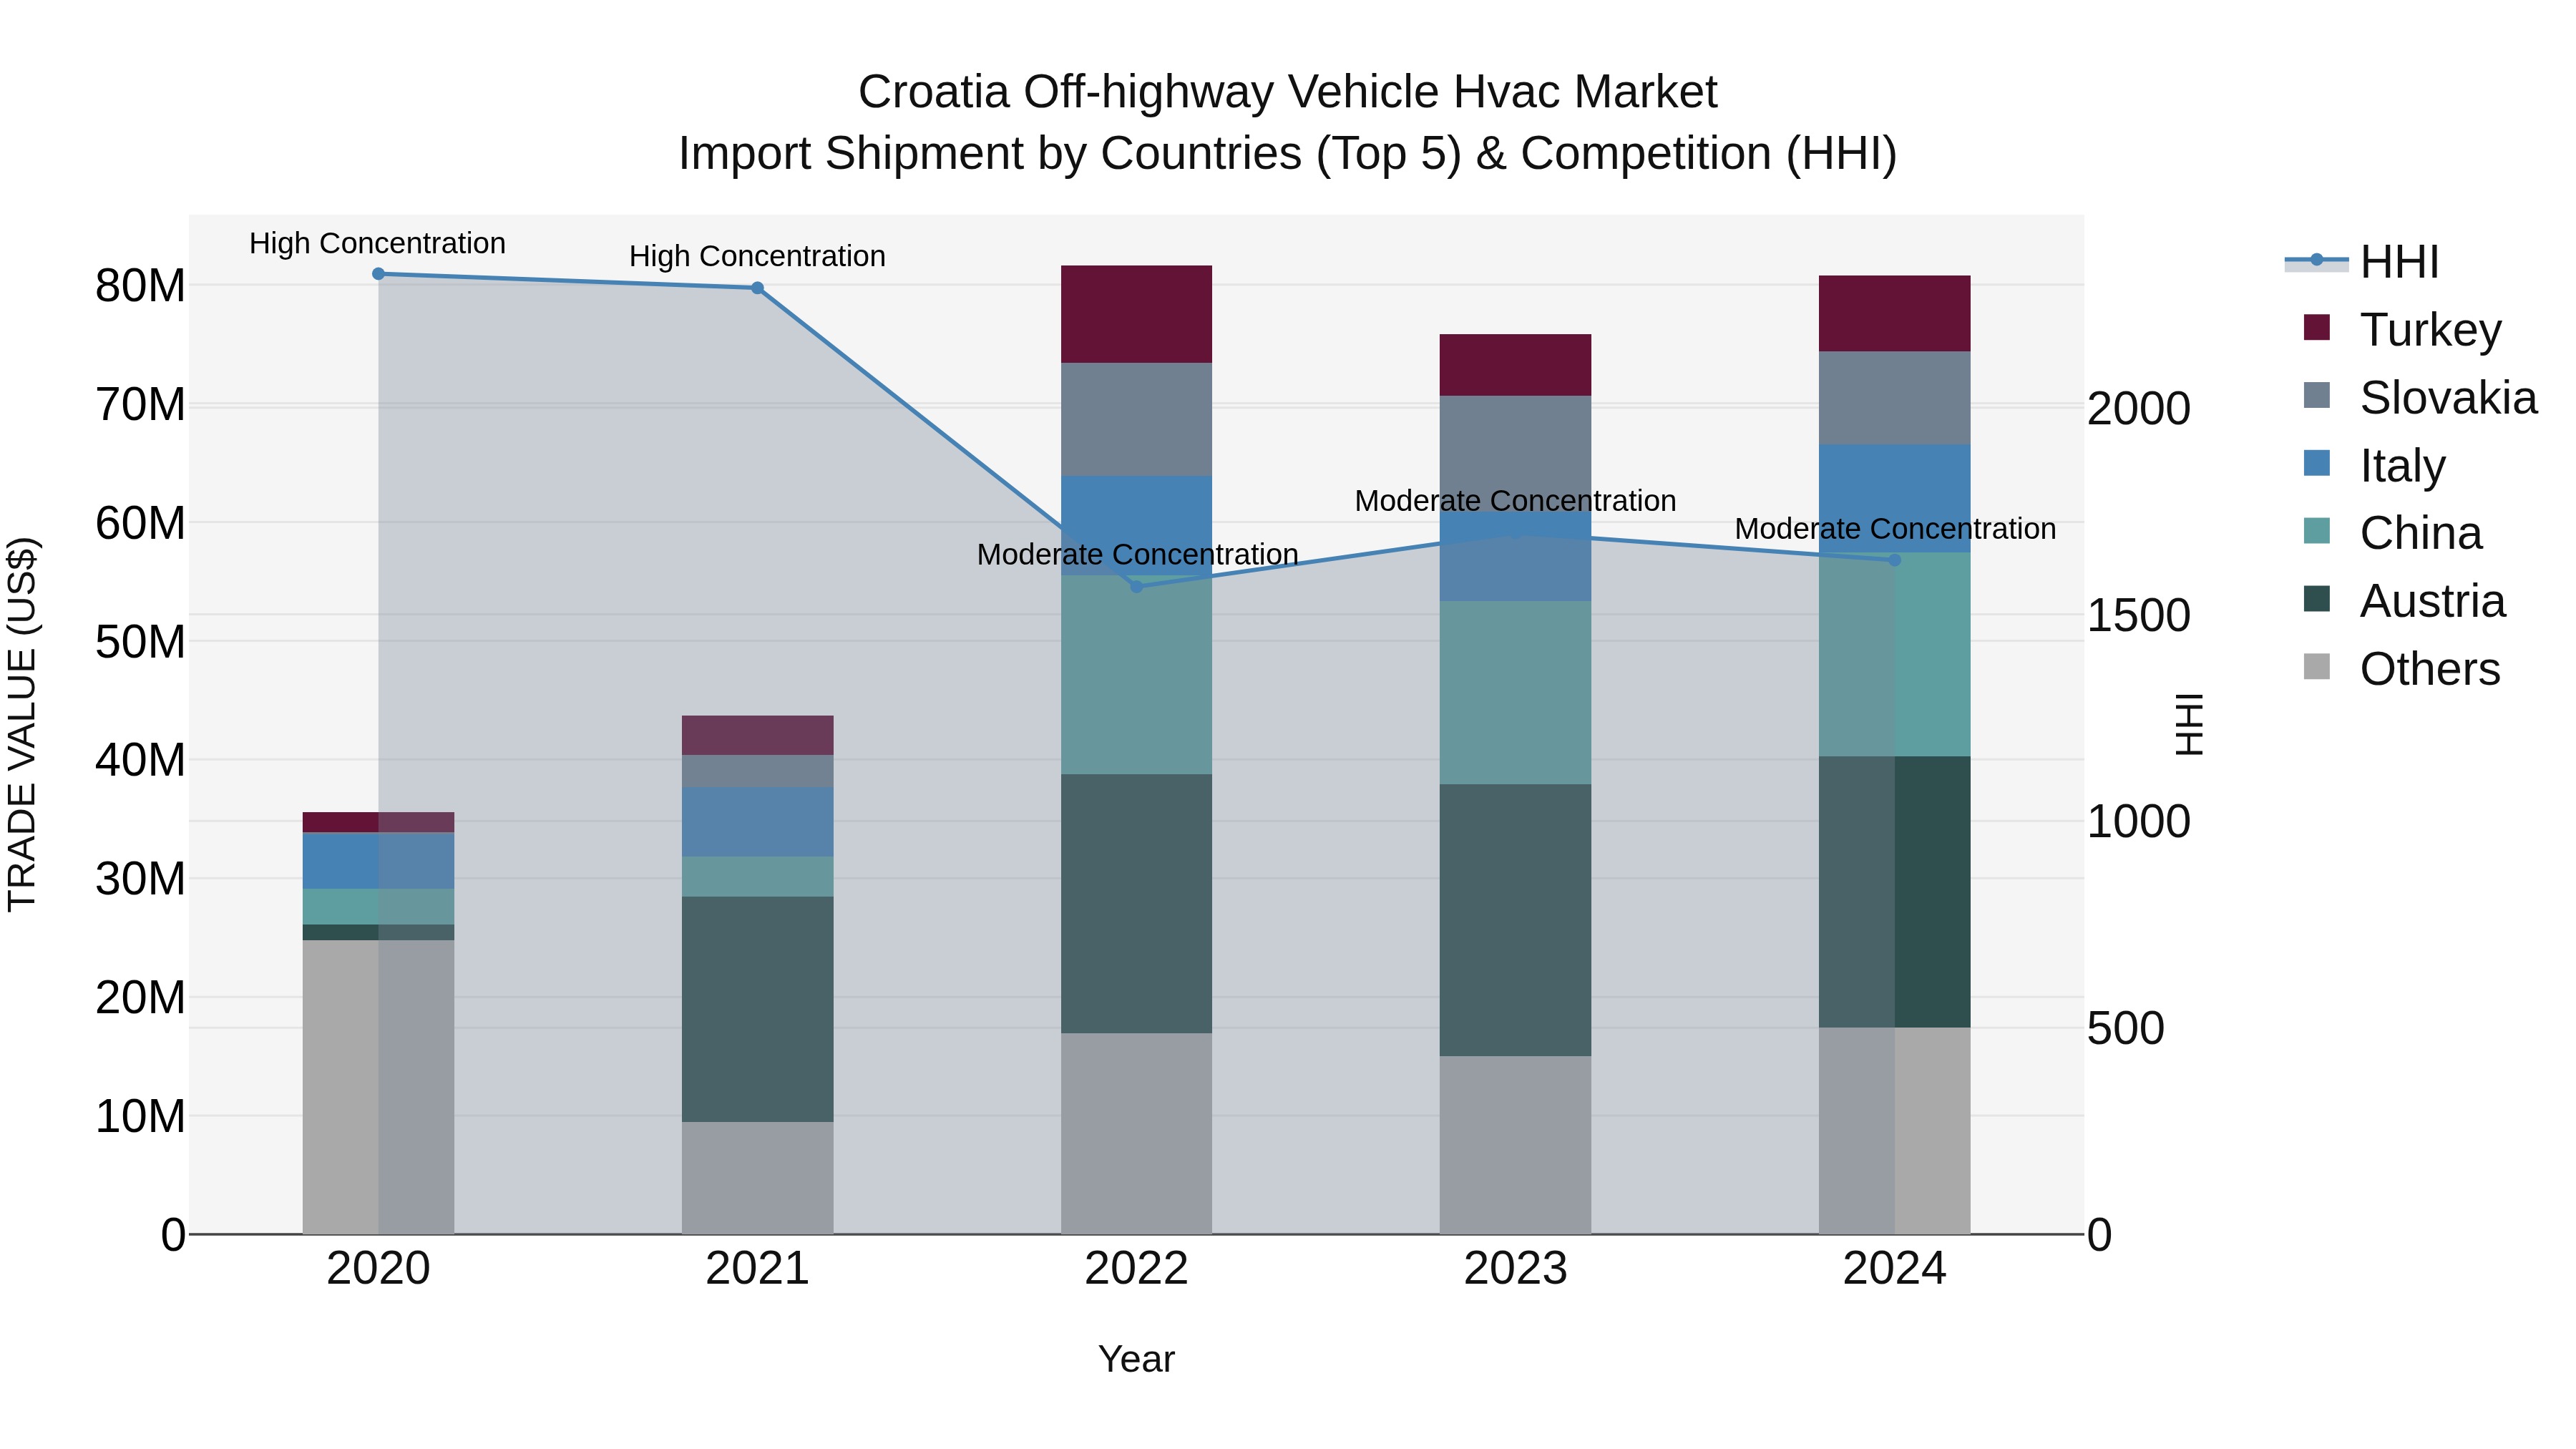This screenshot has width=2576, height=1449.
Task: Select the 2020 HHI data point
Action: tap(378, 274)
